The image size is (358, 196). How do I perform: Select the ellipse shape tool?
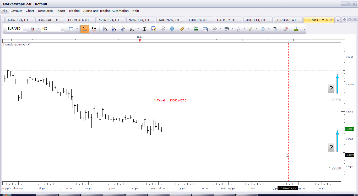click(263, 29)
